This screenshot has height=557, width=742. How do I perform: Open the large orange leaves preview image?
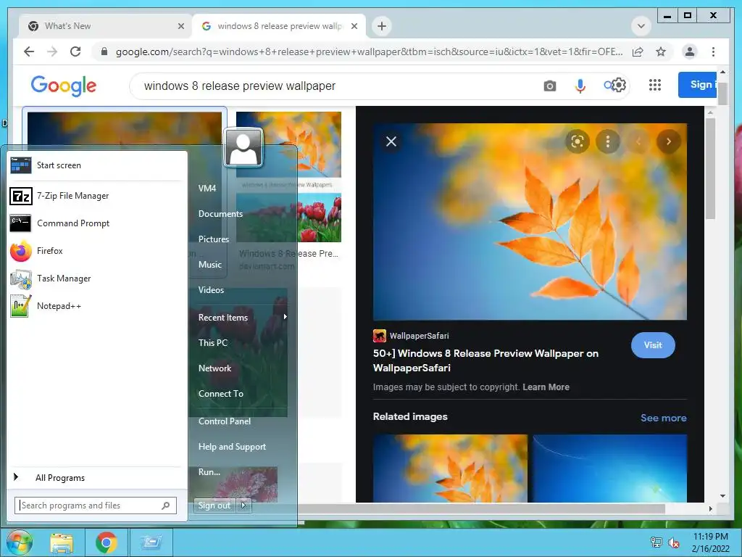530,221
